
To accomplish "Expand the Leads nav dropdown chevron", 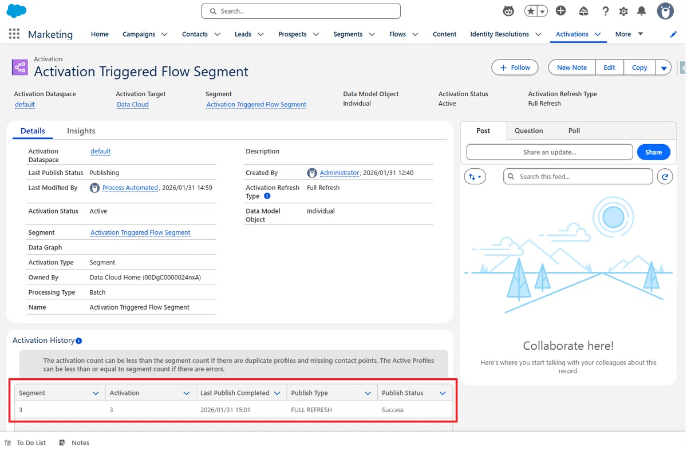I will tap(260, 34).
